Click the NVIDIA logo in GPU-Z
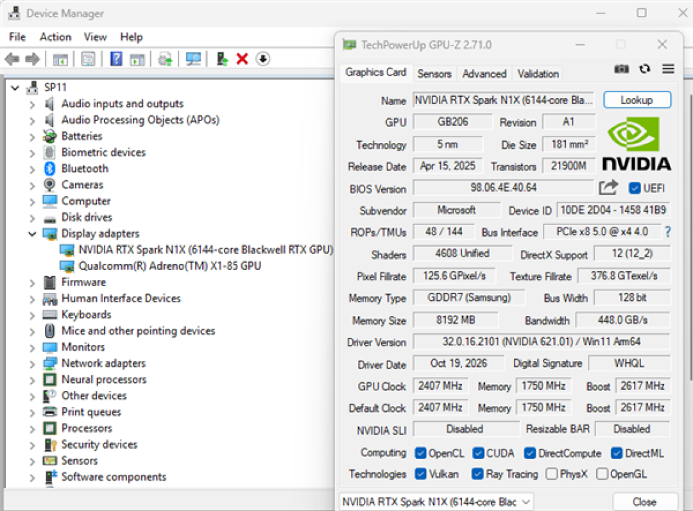This screenshot has width=693, height=511. [637, 144]
